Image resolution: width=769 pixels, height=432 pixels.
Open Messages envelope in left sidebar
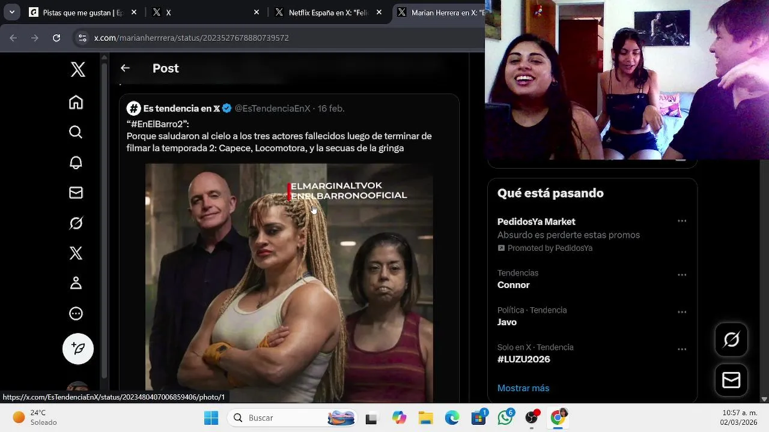tap(76, 193)
